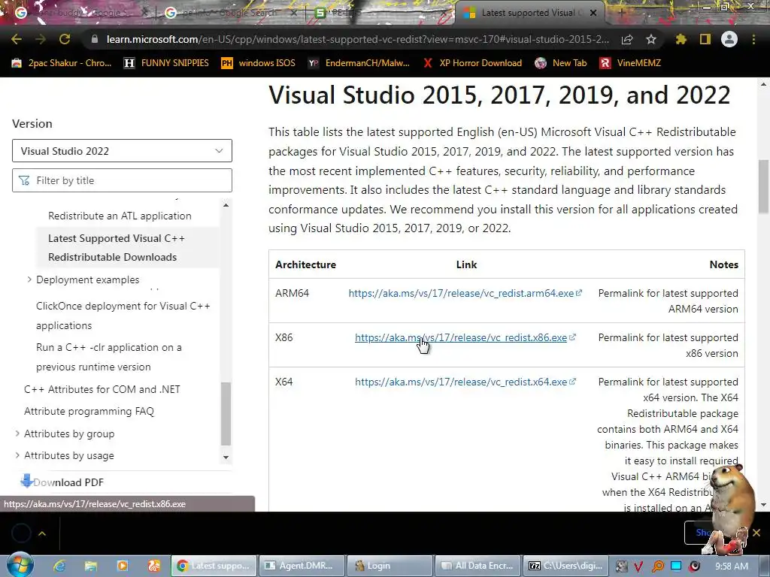Bookmark this page with the star icon
This screenshot has width=770, height=577.
651,39
